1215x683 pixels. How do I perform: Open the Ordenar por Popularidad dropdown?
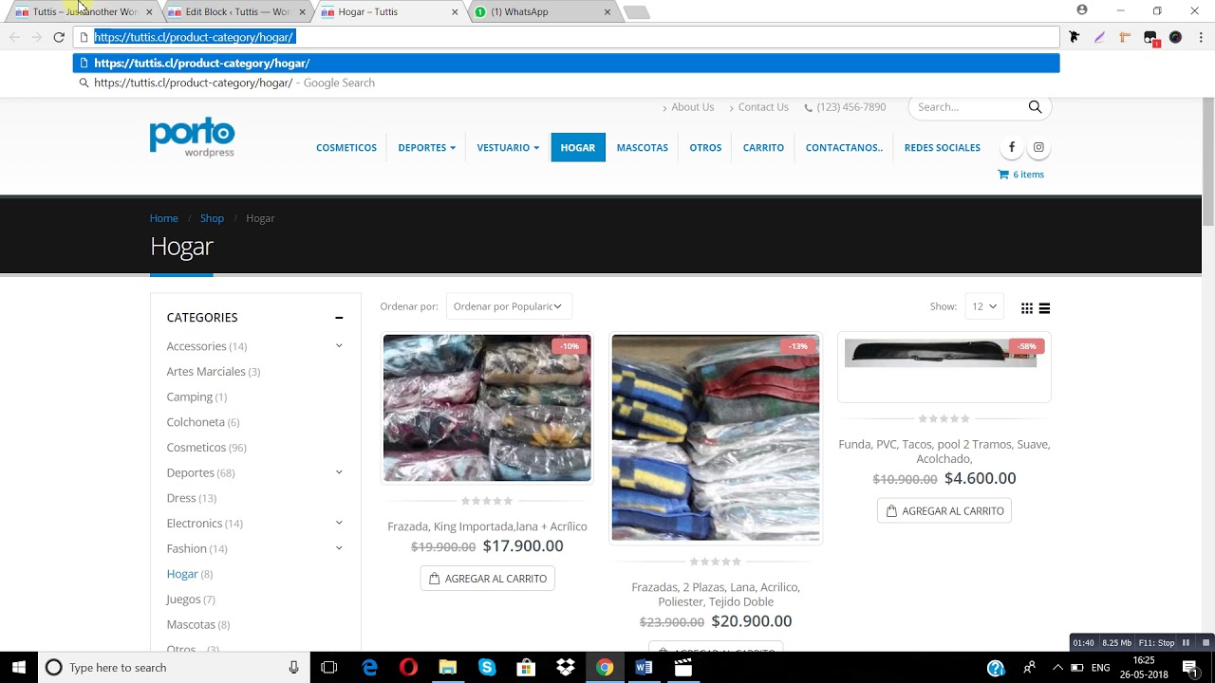509,306
